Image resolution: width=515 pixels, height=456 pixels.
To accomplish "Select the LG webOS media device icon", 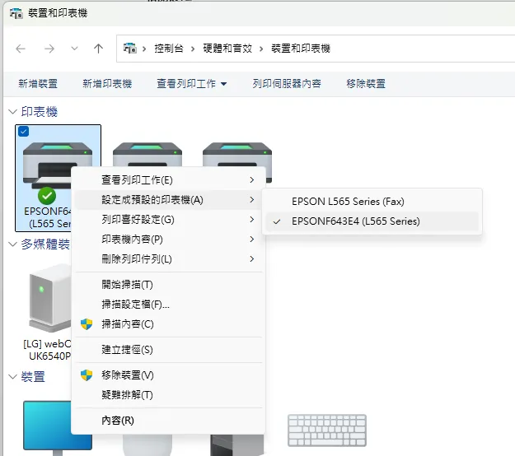I will (49, 297).
